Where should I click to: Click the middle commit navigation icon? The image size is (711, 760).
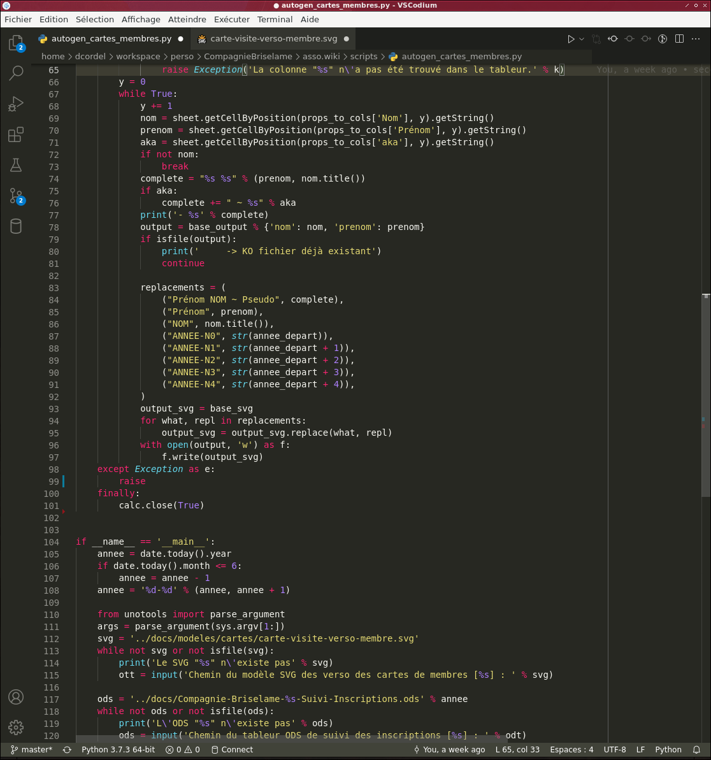629,39
